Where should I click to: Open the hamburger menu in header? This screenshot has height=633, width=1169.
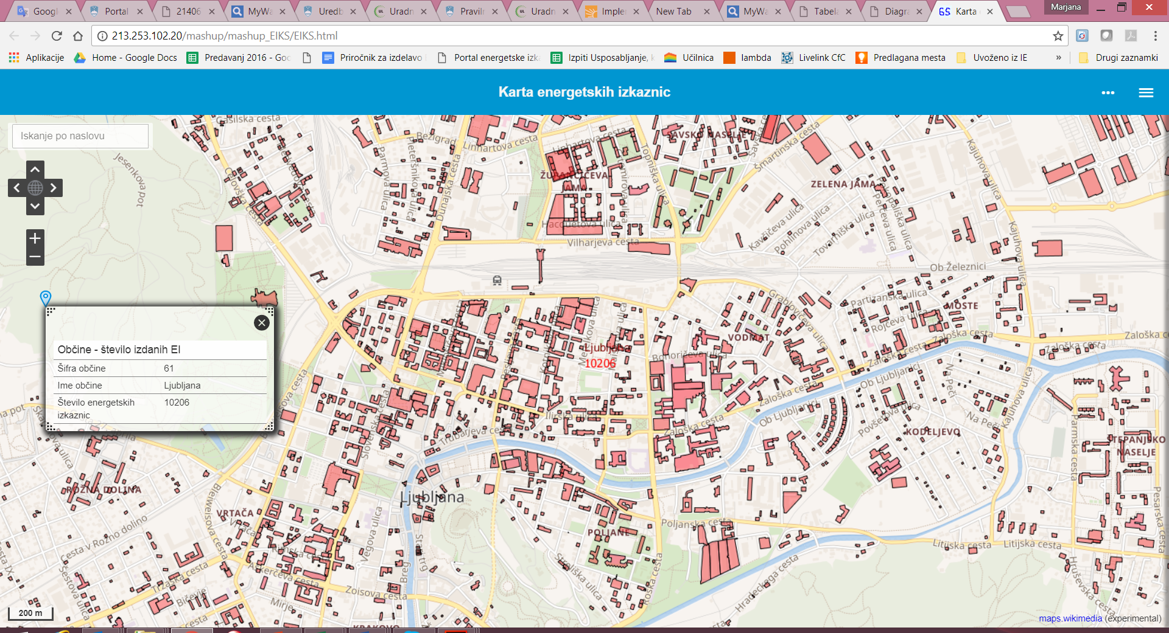coord(1146,92)
